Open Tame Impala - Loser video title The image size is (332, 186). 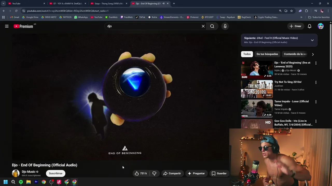click(x=292, y=103)
